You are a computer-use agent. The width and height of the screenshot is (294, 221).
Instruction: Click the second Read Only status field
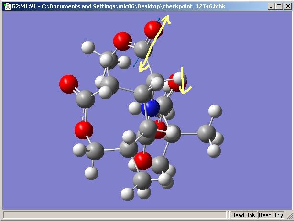click(x=271, y=215)
